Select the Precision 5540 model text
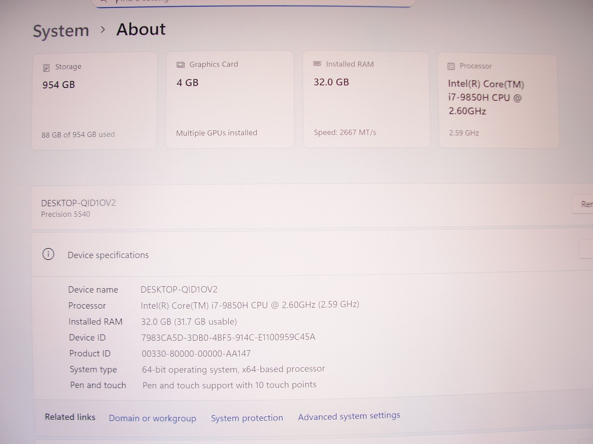The image size is (593, 444). point(66,214)
